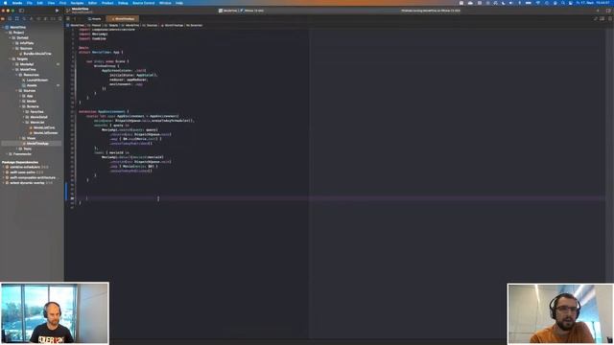Toggle the navigator sidebar visibility
Screen dimensions: 614x345
21,11
